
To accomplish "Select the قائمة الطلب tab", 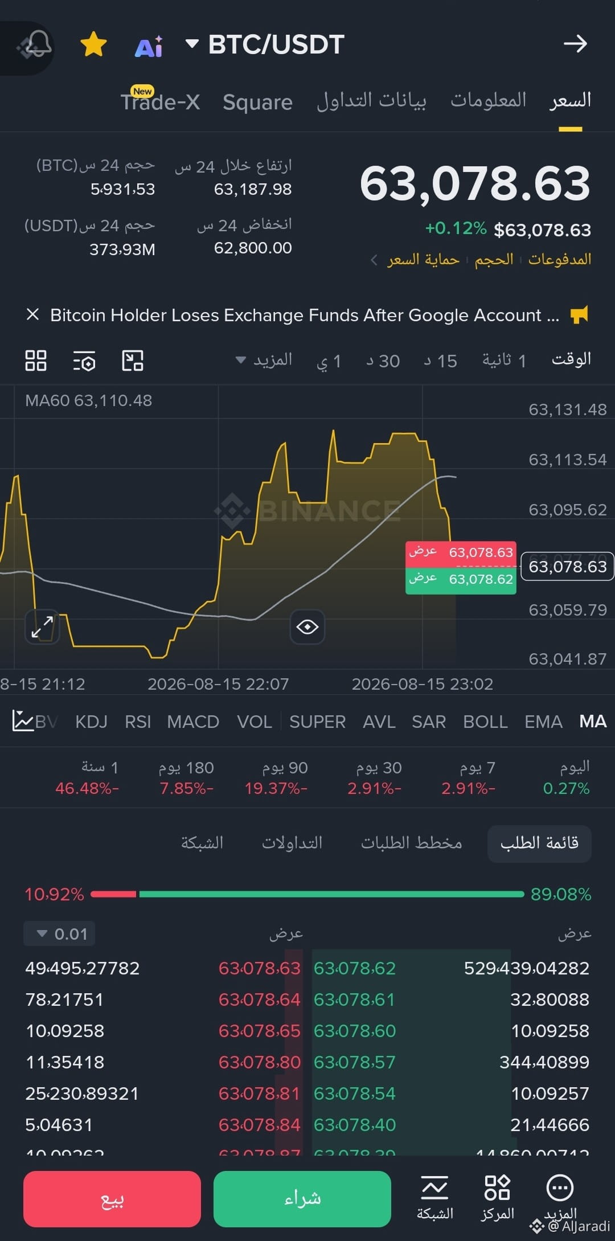I will click(539, 843).
